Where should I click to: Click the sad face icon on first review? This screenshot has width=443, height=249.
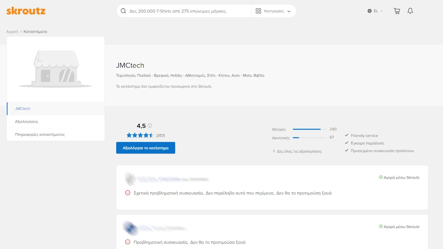128,193
